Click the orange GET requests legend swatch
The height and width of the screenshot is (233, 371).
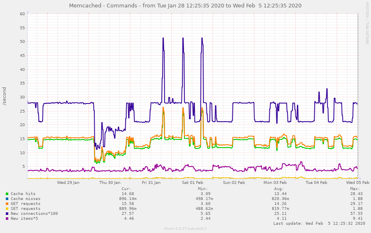point(7,204)
